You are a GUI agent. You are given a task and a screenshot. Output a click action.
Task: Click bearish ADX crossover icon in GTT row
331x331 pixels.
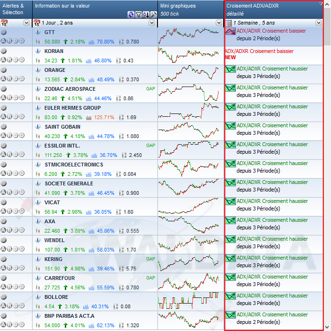point(230,31)
